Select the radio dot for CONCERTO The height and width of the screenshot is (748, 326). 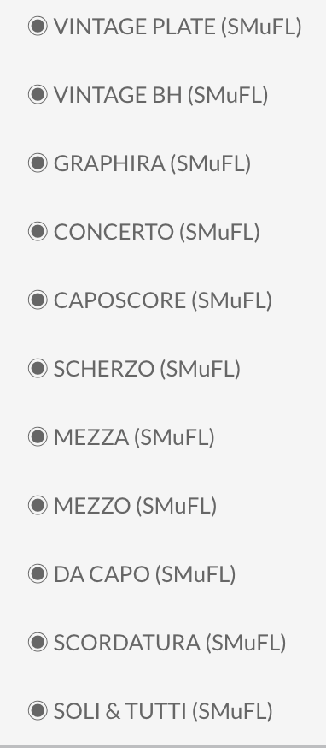(38, 231)
